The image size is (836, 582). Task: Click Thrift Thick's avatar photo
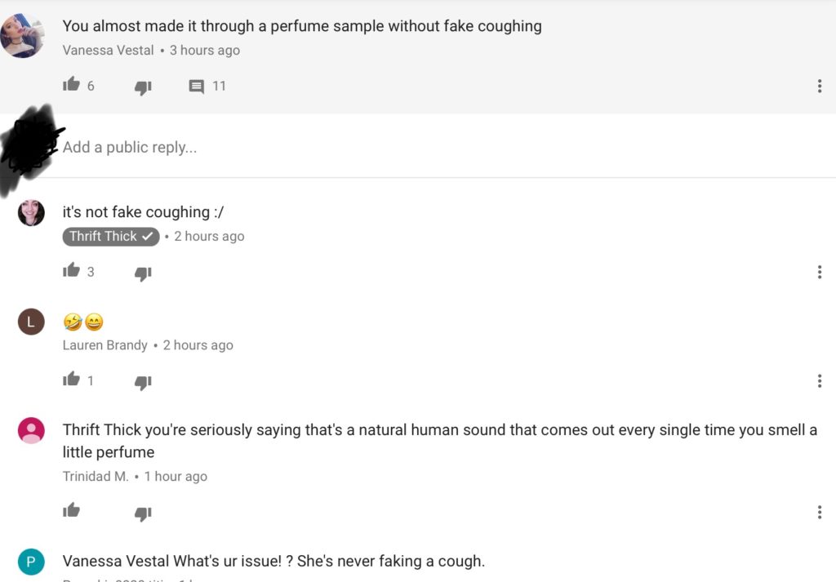[31, 213]
